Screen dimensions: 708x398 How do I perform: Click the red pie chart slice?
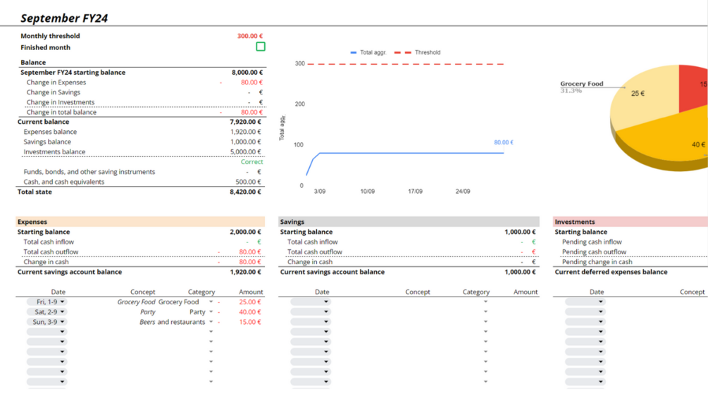click(693, 88)
